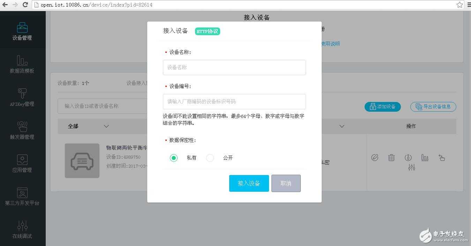The height and width of the screenshot is (246, 471).
Task: Expand the dropdown chevron left of 操作 header
Action: click(342, 126)
